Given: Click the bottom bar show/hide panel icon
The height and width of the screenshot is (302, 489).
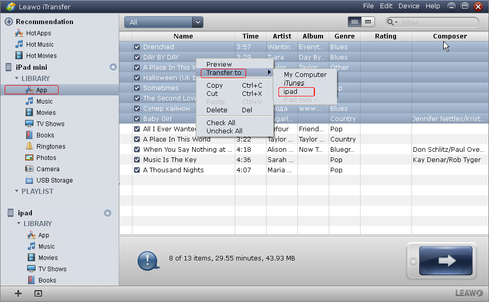Looking at the screenshot, I should pos(38,293).
